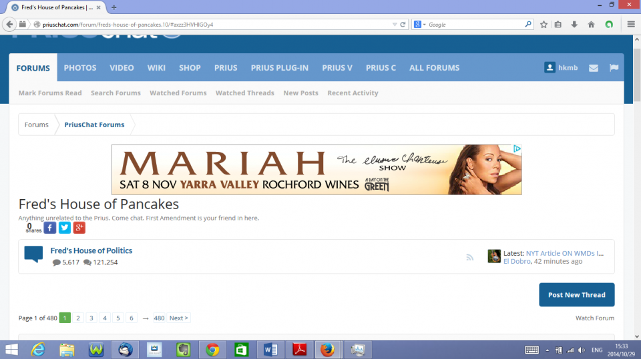Click the Facebook share icon
This screenshot has height=359, width=641.
tap(50, 228)
